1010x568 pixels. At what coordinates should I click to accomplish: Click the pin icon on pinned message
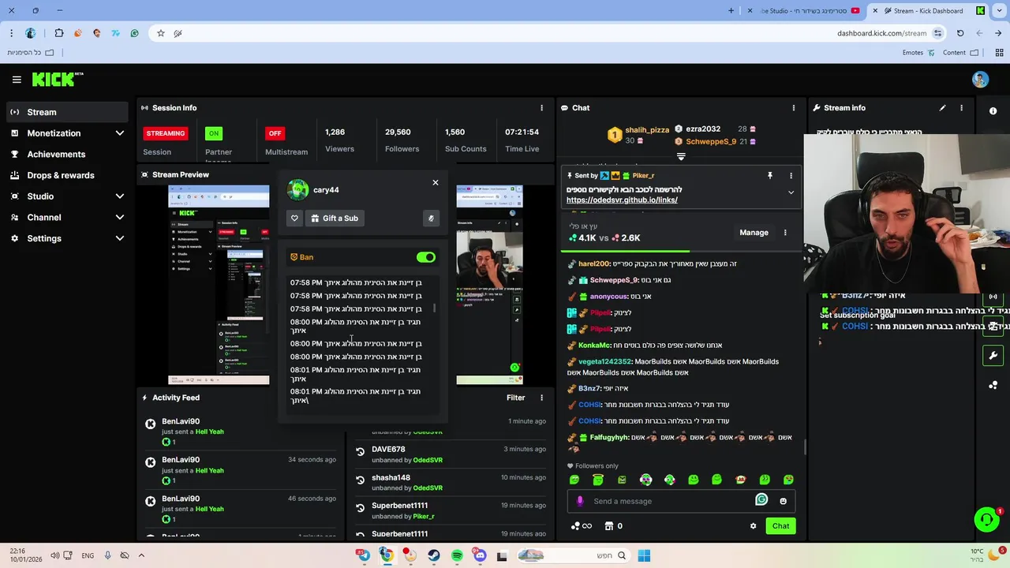click(x=770, y=176)
